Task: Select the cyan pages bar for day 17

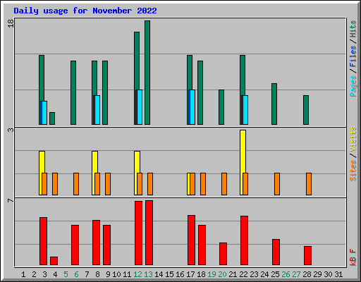Action: (192, 107)
